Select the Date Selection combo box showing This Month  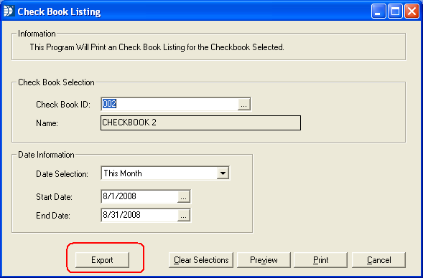click(x=165, y=173)
